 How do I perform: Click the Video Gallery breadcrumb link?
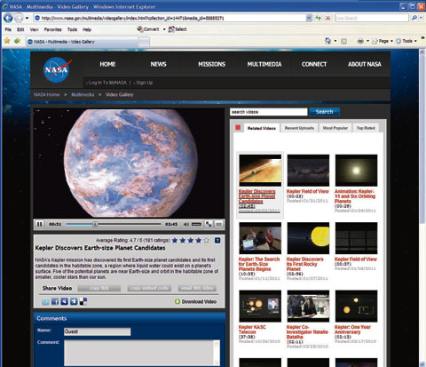[119, 94]
